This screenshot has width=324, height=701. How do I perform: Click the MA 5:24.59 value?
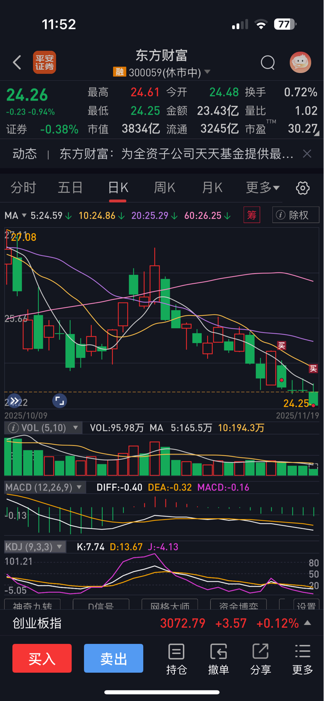tap(51, 216)
